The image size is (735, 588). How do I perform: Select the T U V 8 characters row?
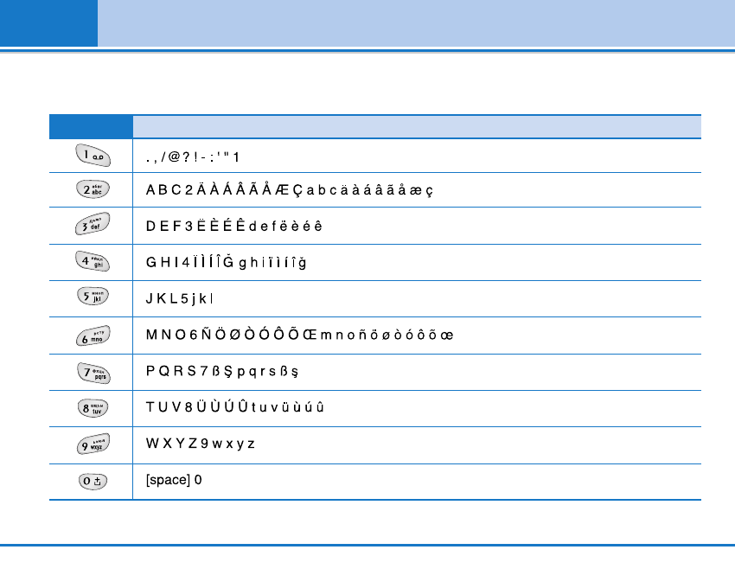coord(235,407)
